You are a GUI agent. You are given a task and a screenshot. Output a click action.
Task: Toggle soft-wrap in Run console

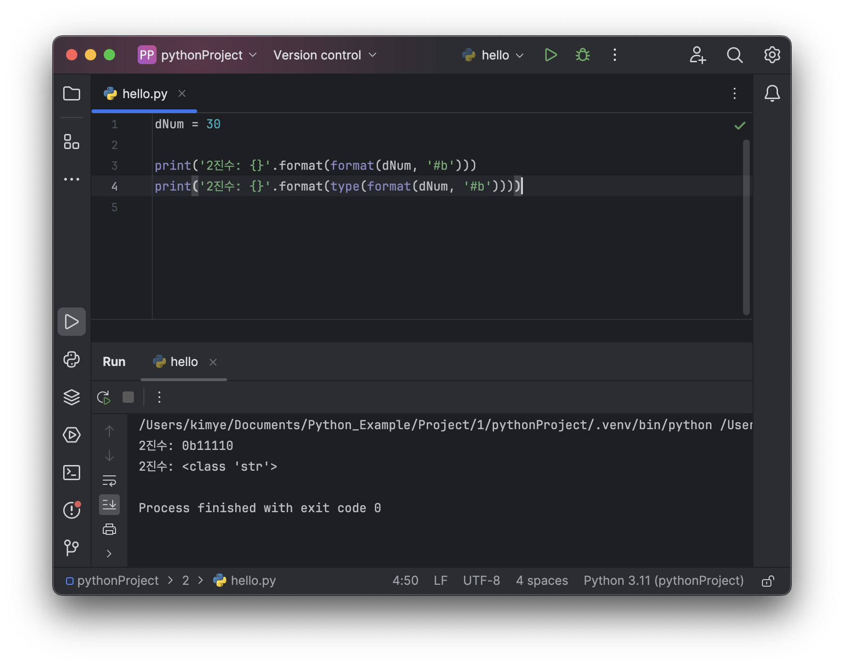pyautogui.click(x=109, y=481)
